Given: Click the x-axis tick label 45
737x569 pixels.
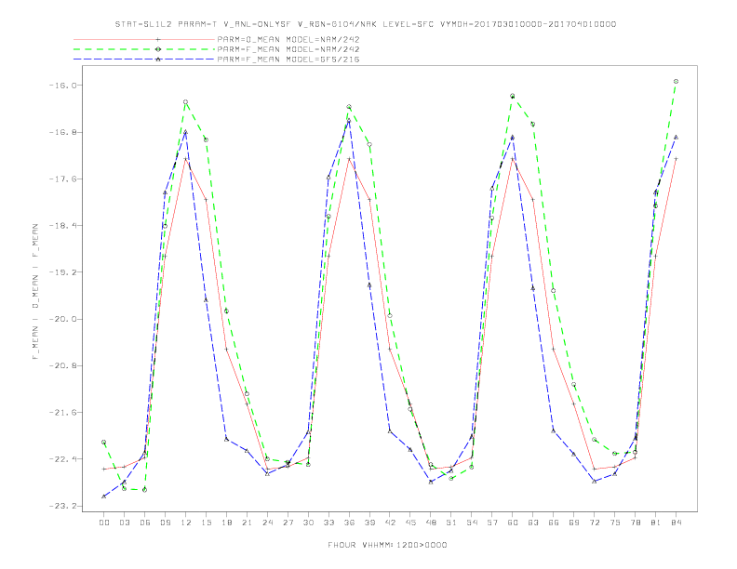Looking at the screenshot, I should [x=410, y=523].
